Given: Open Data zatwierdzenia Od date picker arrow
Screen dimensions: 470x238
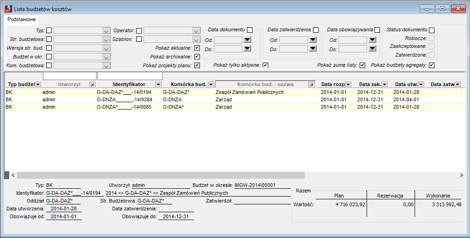Looking at the screenshot, I should coord(313,40).
